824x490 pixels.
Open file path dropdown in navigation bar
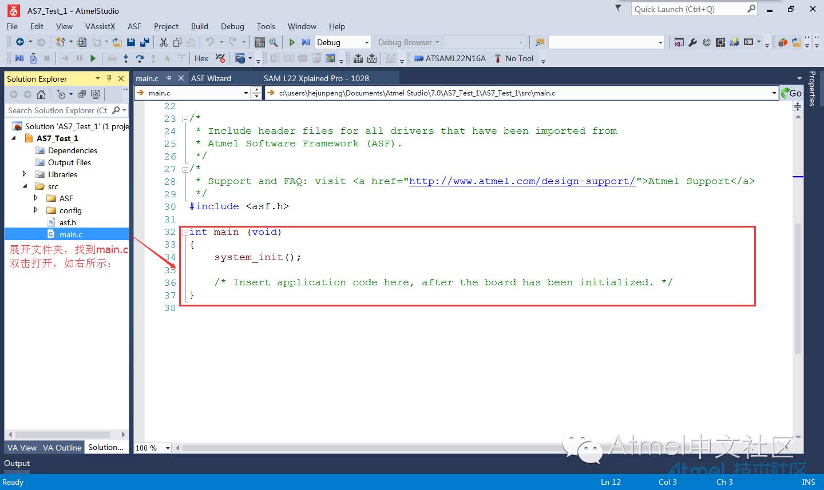click(x=774, y=93)
